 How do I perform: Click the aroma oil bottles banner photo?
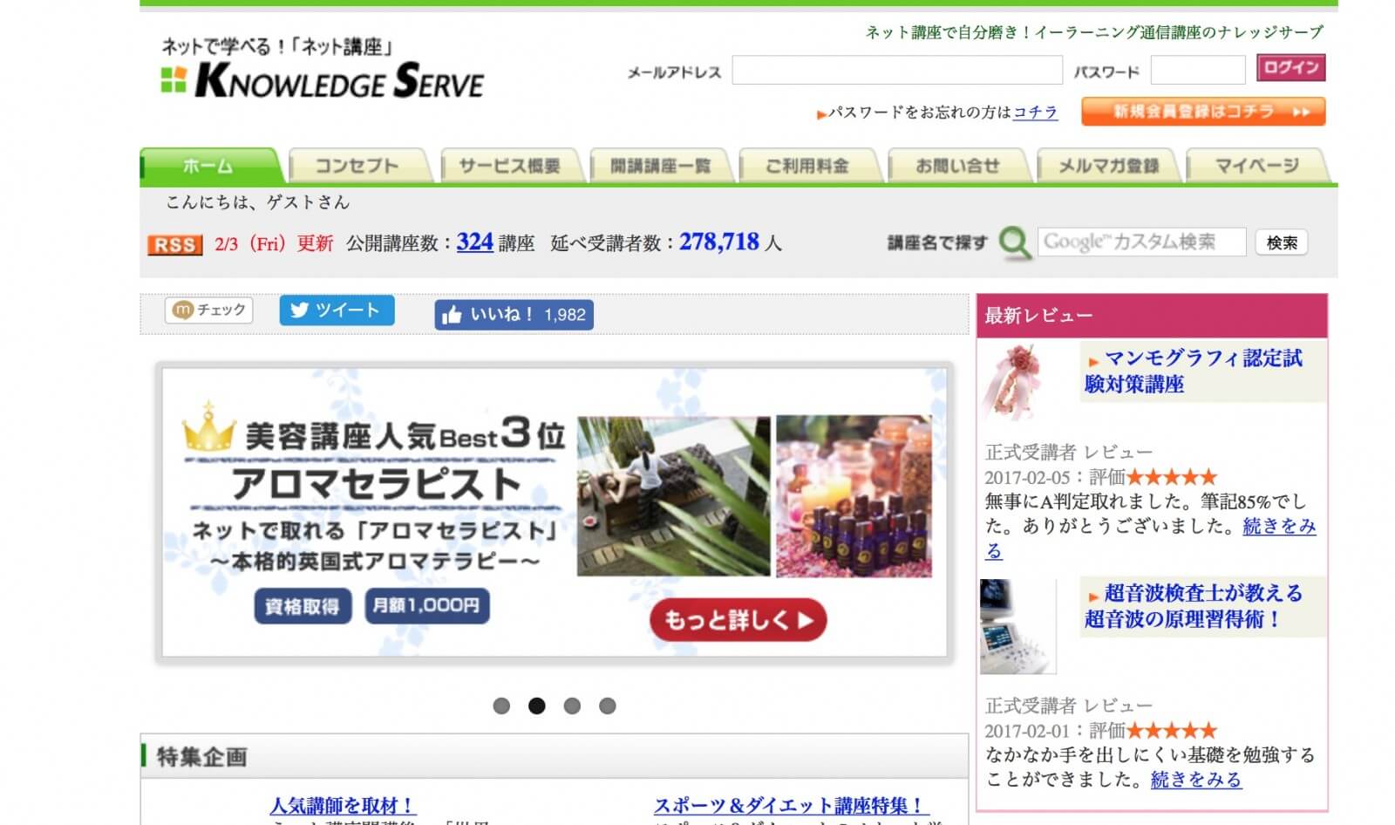click(x=854, y=495)
